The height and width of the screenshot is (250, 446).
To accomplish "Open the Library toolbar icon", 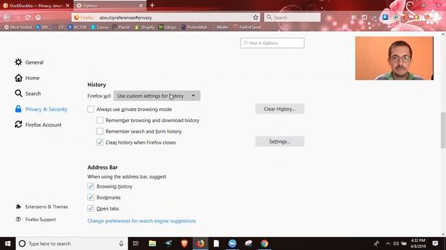I will (353, 17).
